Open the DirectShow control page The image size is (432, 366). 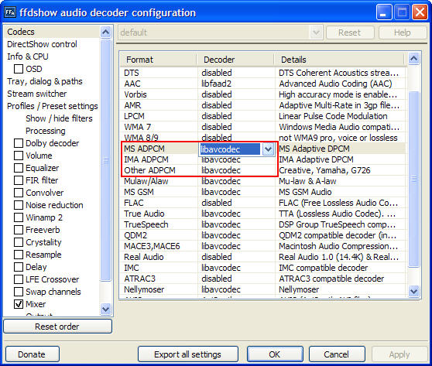click(x=42, y=44)
